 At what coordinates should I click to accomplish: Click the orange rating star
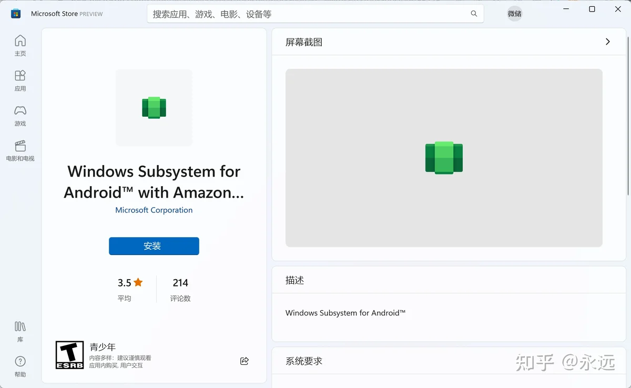pos(138,282)
